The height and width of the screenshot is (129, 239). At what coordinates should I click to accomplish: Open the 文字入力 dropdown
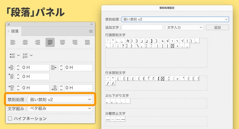(x=184, y=27)
